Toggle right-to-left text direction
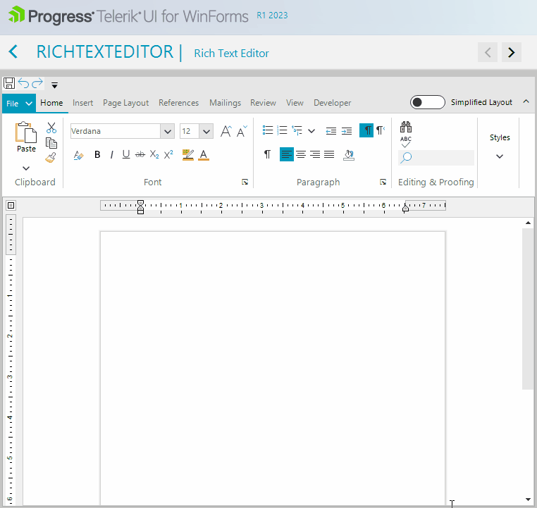 coord(381,130)
